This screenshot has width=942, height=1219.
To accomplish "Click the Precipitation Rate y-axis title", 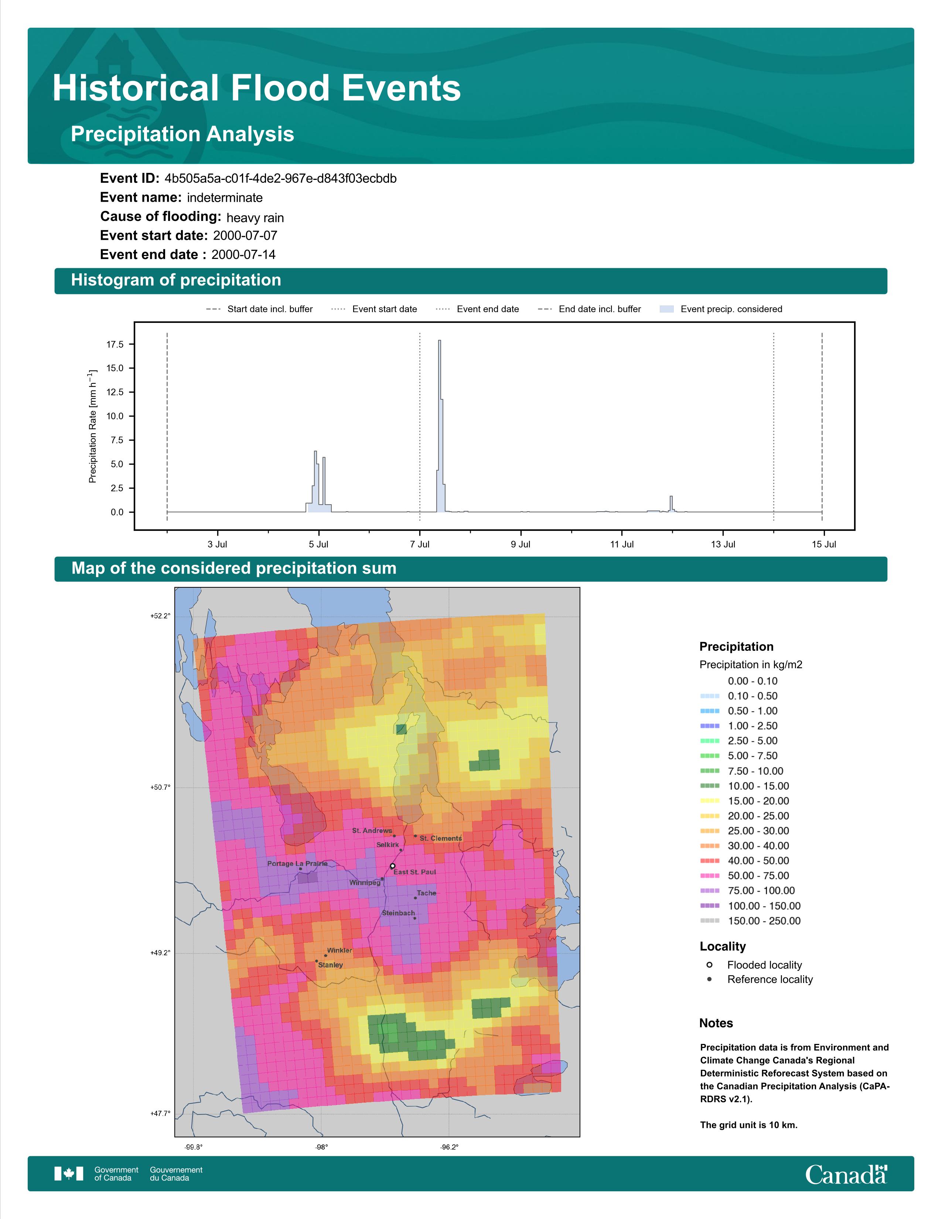I will (x=93, y=426).
